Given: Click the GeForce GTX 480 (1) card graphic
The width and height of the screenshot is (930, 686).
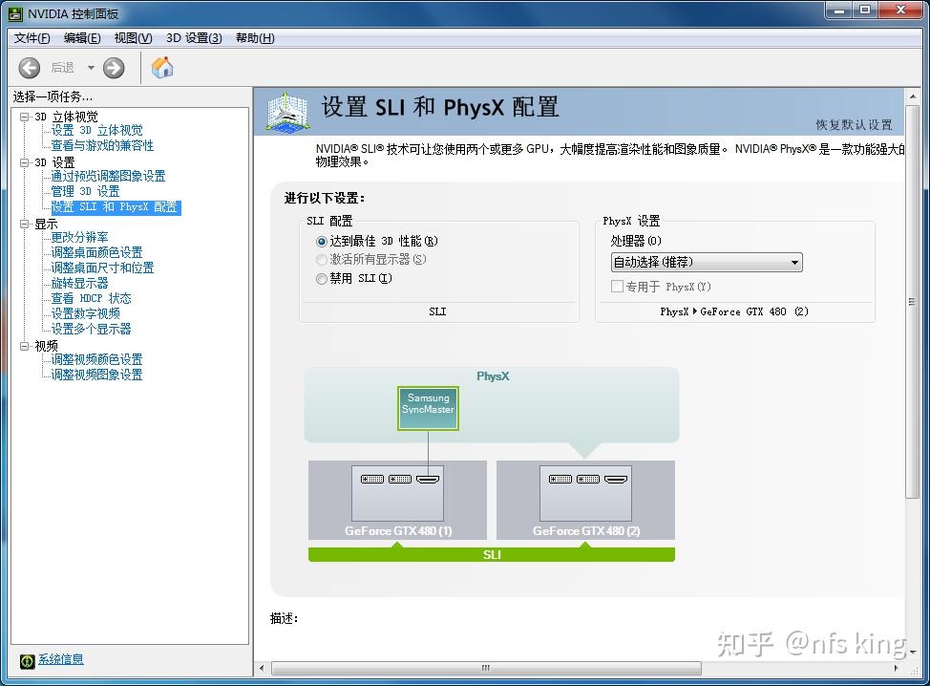Looking at the screenshot, I should tap(397, 500).
